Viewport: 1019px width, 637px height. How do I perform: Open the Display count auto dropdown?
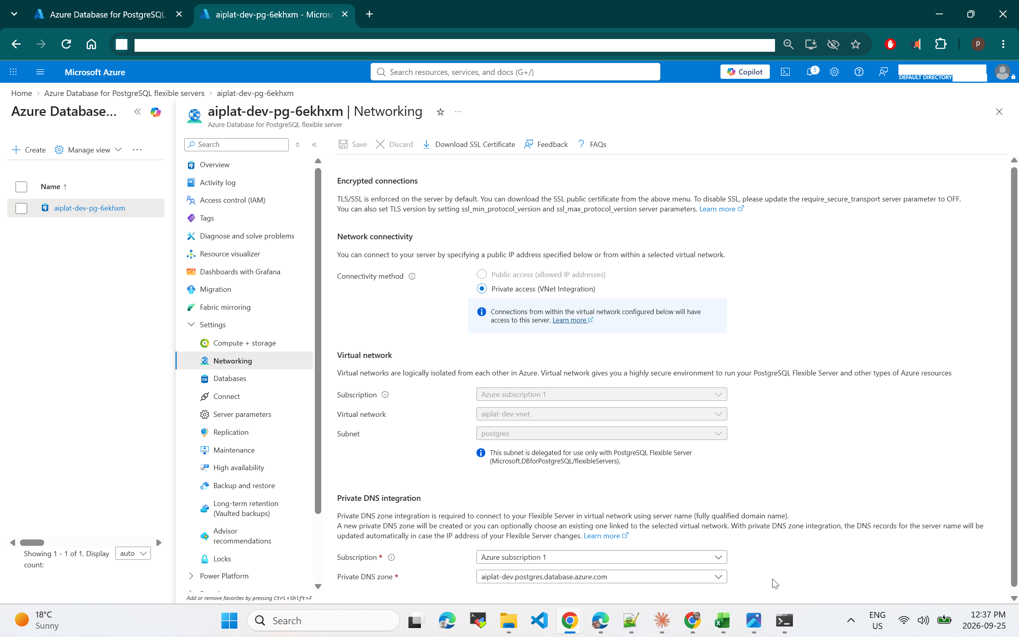[133, 553]
